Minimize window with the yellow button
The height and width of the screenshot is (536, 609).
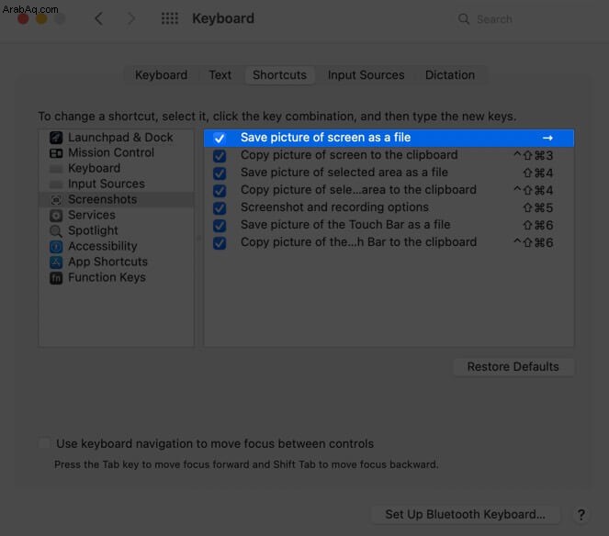41,18
